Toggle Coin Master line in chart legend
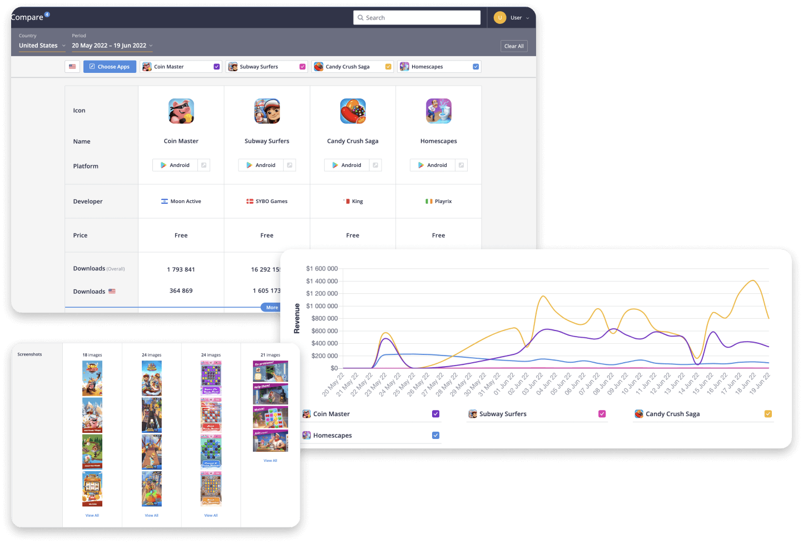This screenshot has height=543, width=803. click(436, 414)
